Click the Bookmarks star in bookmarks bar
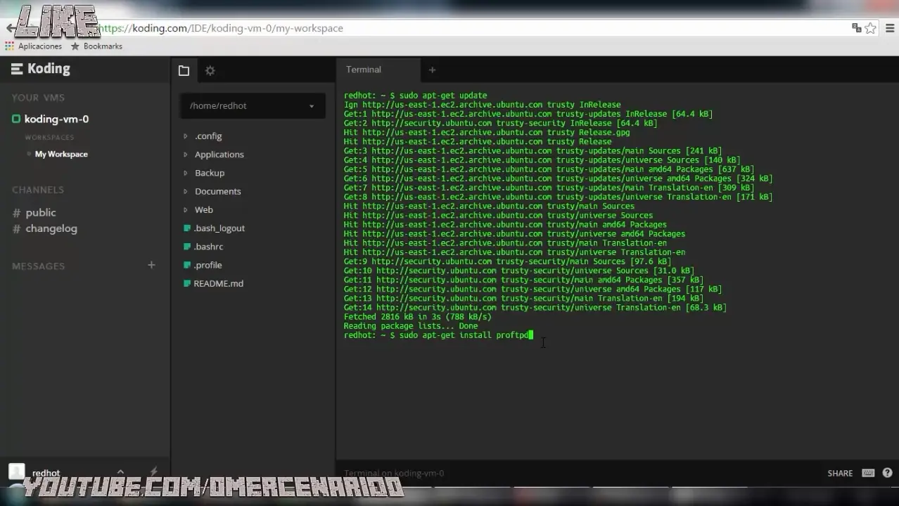 click(x=75, y=46)
